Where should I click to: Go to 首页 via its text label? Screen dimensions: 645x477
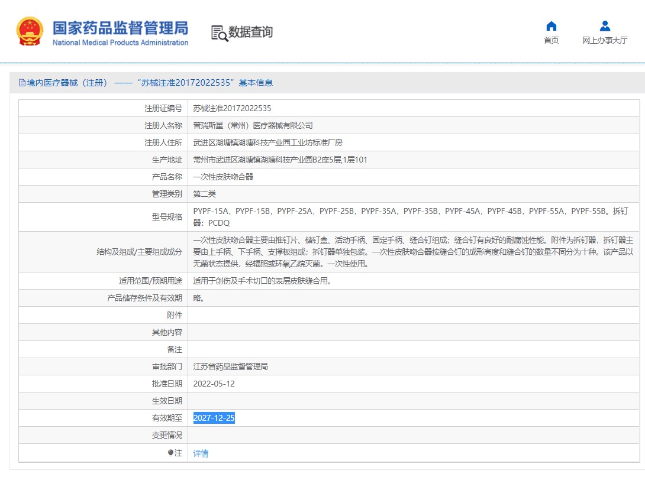[x=551, y=40]
